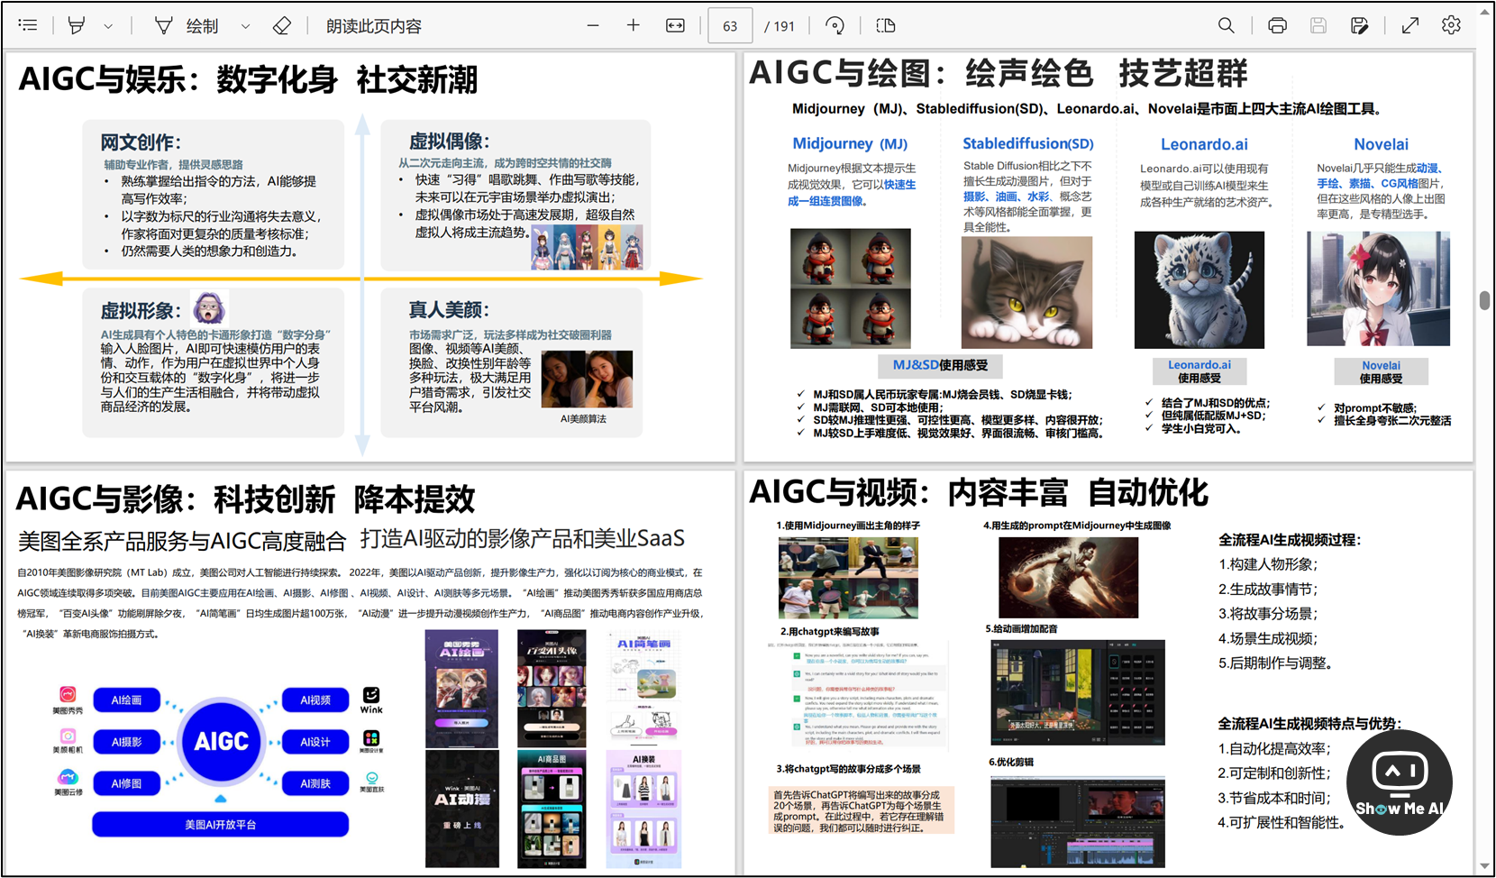Click the basketball player Midjourney image
1496x878 pixels.
click(1068, 577)
